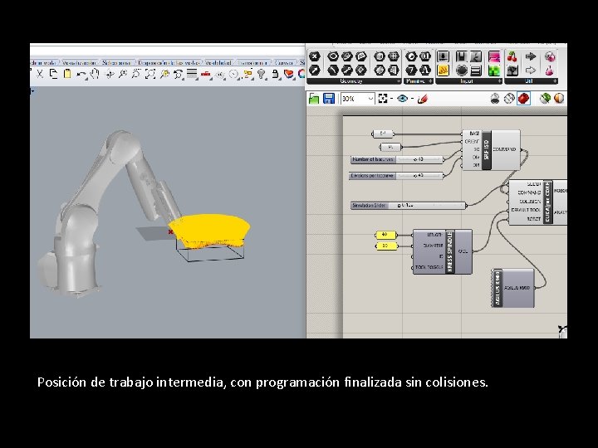598x448 pixels.
Task: Select the red Sketch pen tool
Action: click(422, 99)
